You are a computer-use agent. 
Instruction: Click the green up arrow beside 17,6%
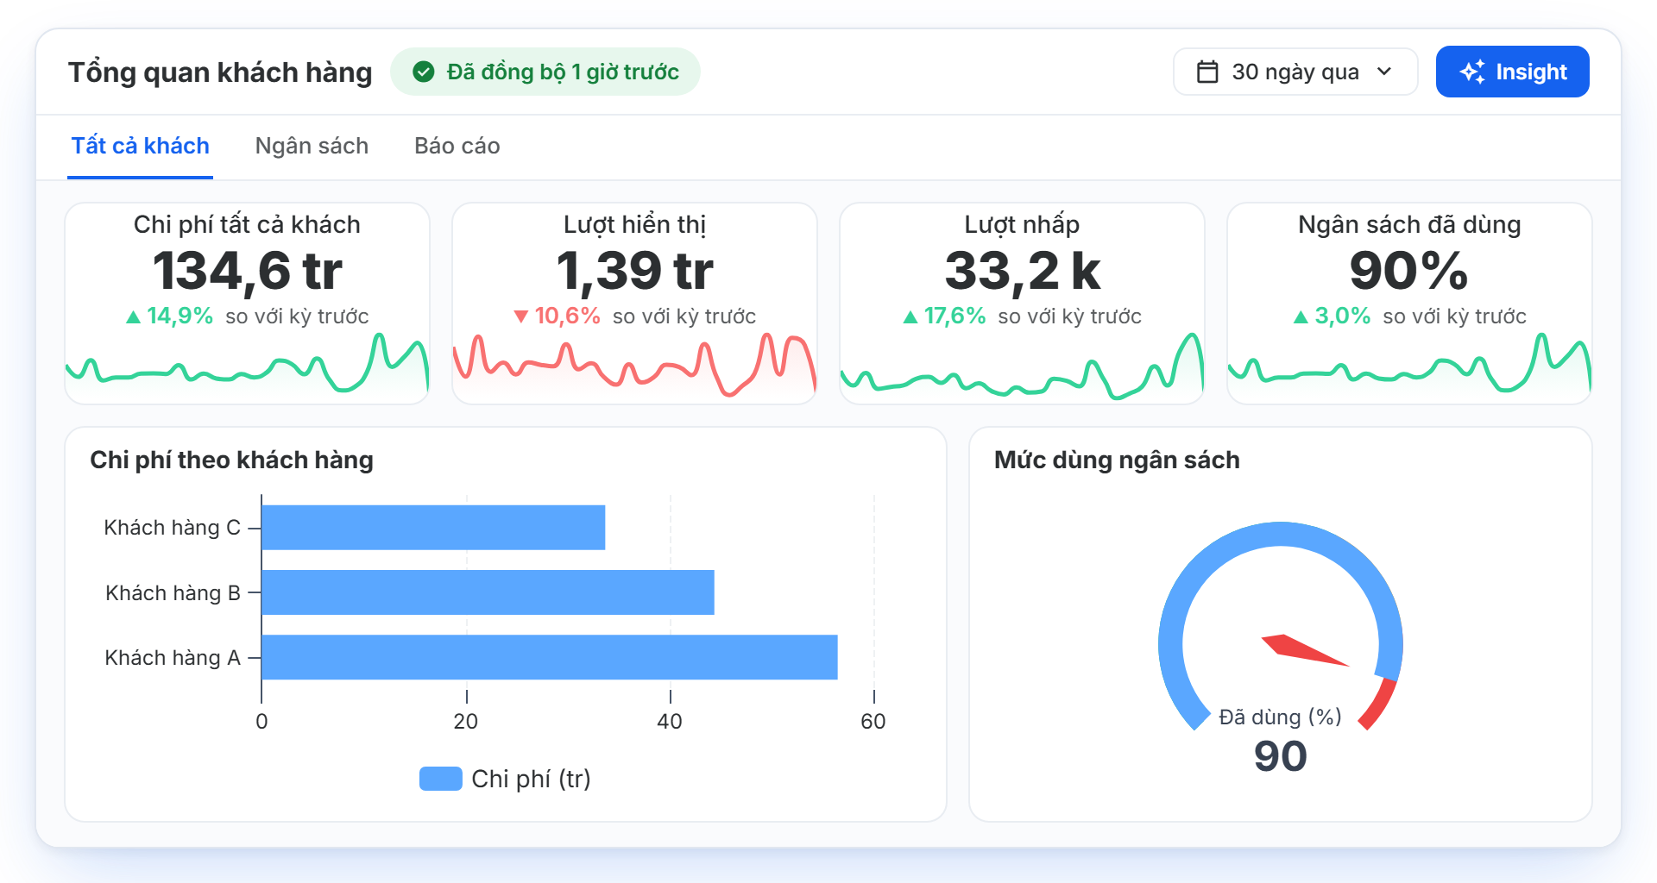click(x=910, y=317)
